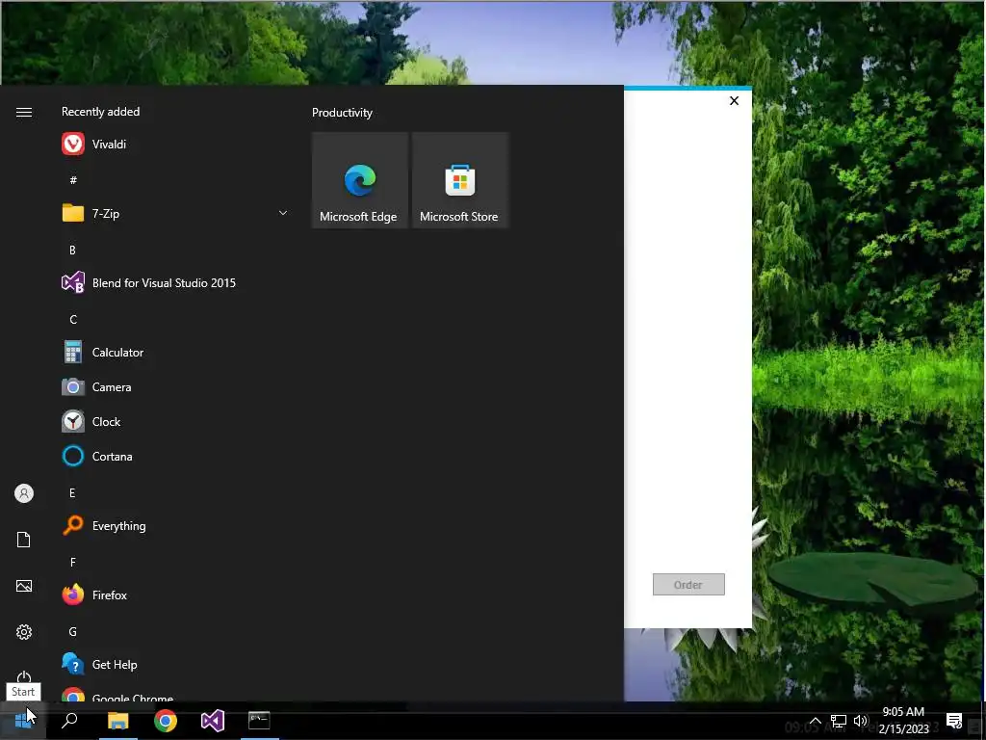Open Vivaldi from Recently added
The image size is (986, 740).
[176, 145]
